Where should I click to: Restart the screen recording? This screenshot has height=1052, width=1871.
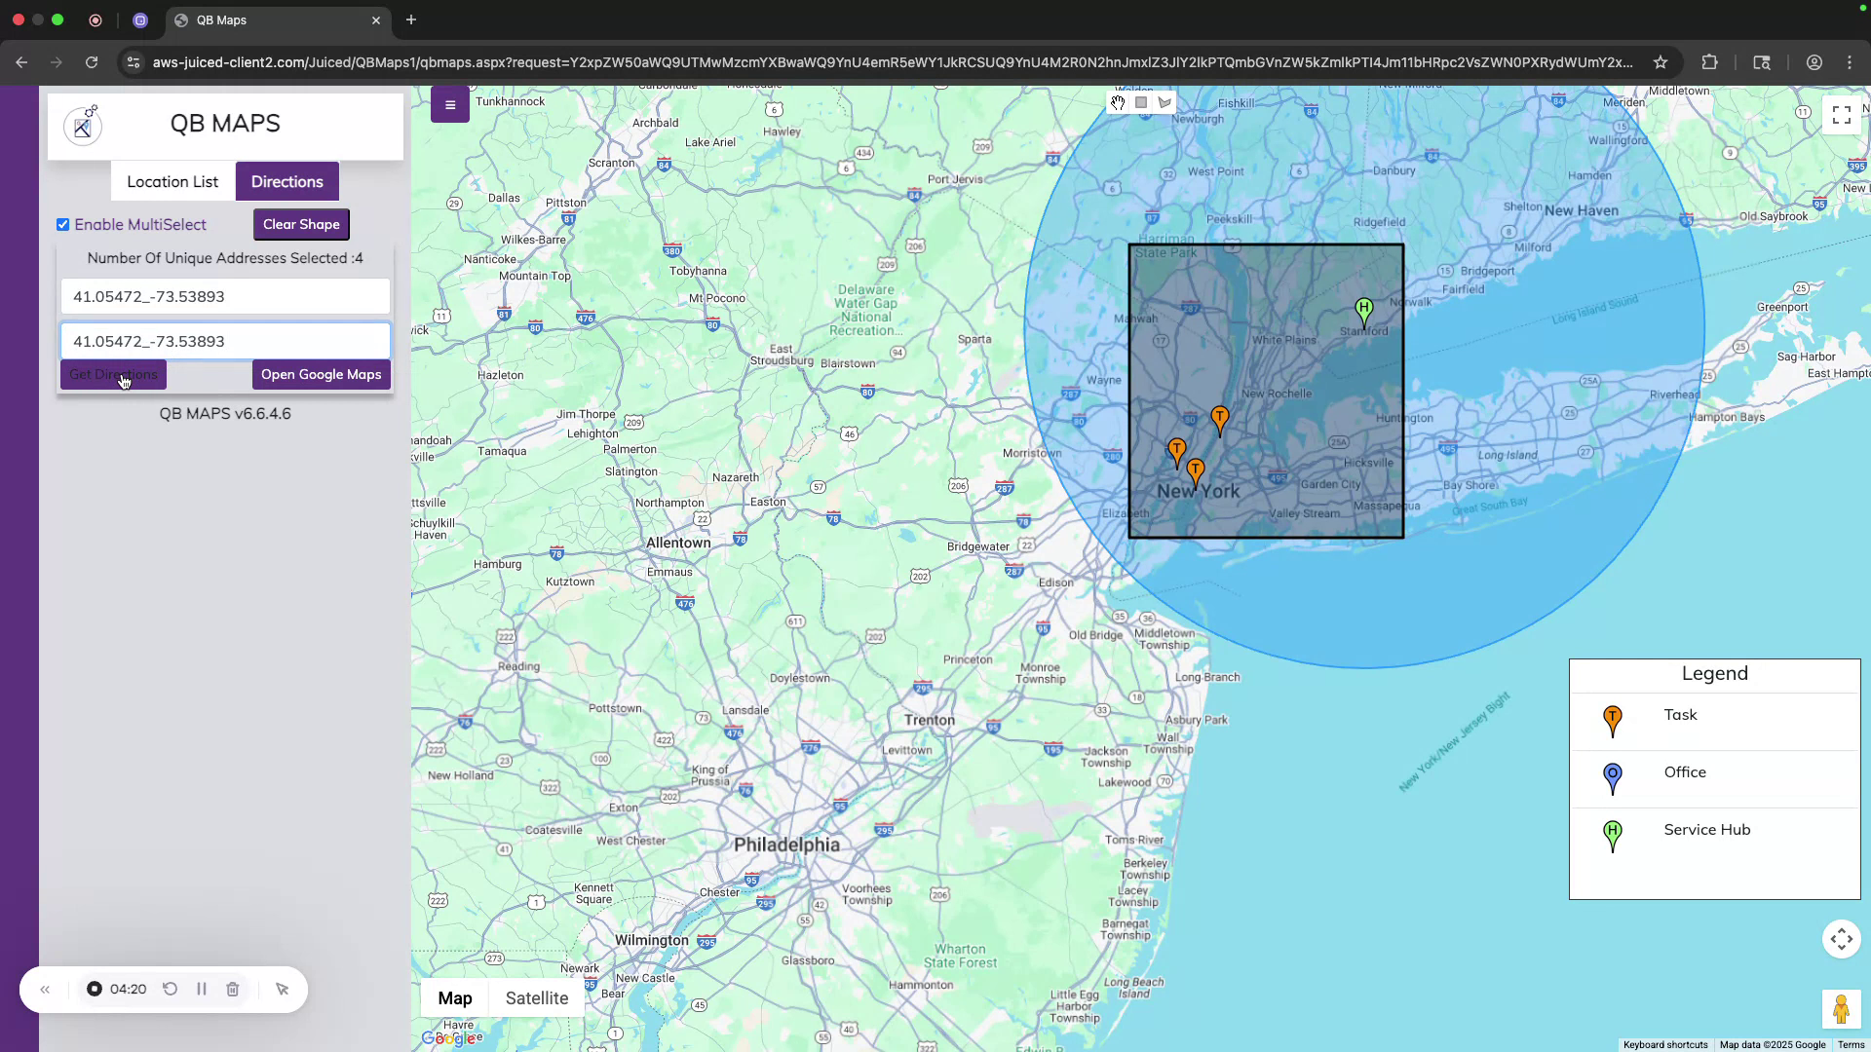pos(170,989)
